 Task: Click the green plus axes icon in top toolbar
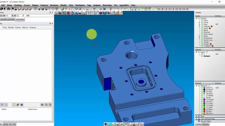coord(66,9)
